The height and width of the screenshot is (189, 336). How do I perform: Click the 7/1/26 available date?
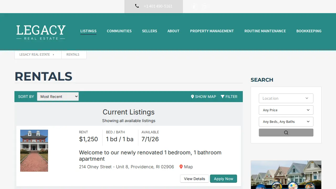coord(150,139)
